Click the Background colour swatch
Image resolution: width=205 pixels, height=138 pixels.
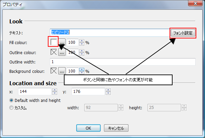pyautogui.click(x=54, y=71)
